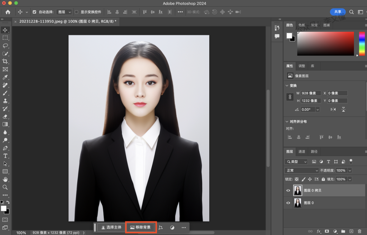The width and height of the screenshot is (367, 235).
Task: Click the Home icon in options bar
Action: click(8, 12)
